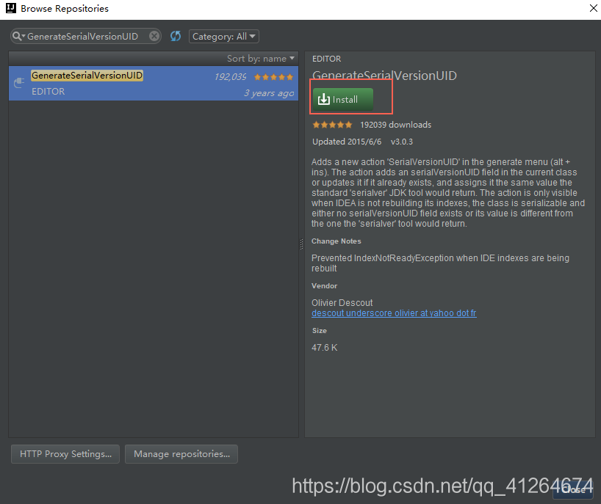601x504 pixels.
Task: Click the highlighted GenerateSerialVersionUID name in list
Action: (x=87, y=75)
